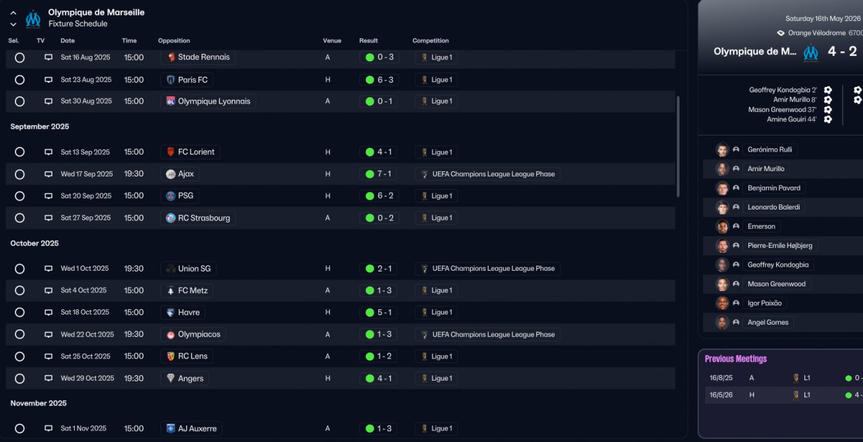The image size is (863, 442).
Task: Click the Ajax club badge icon
Action: point(171,174)
